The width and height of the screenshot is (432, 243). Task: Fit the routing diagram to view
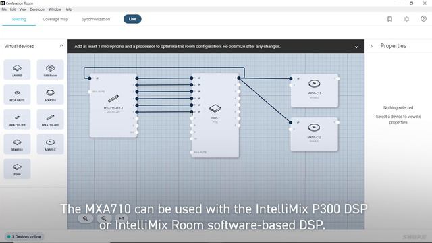(x=122, y=218)
